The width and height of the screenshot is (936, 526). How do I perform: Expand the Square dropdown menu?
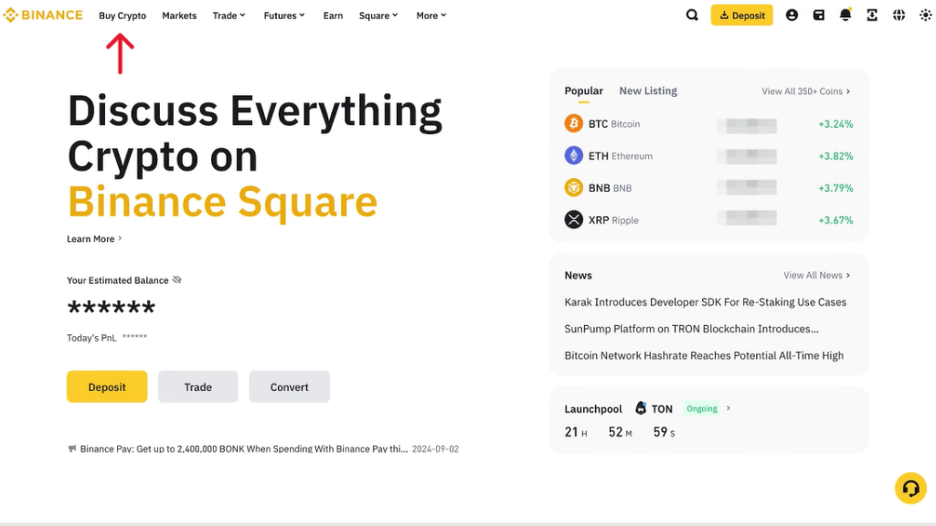[378, 16]
